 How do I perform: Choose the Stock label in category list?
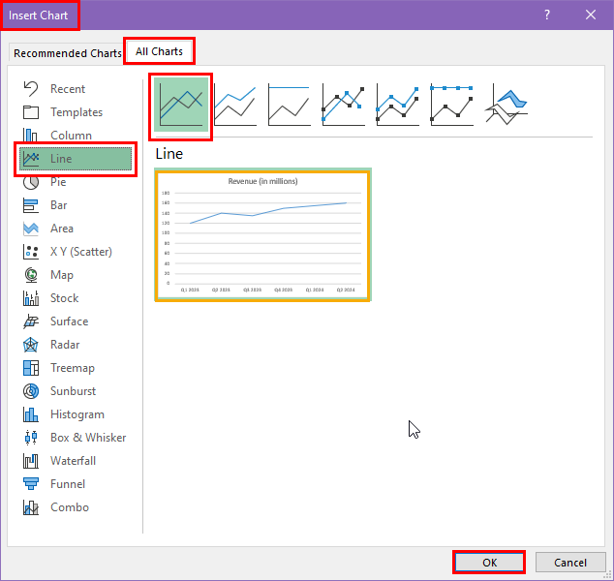[x=64, y=298]
